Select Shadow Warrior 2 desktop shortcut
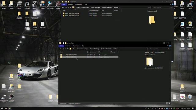Screen dimensions: 196x110 12,98
